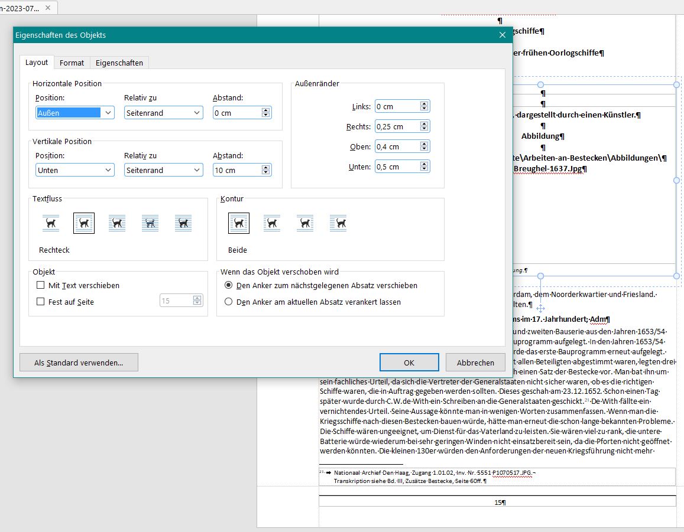Switch to the Layout tab
The height and width of the screenshot is (532, 684).
pos(37,63)
